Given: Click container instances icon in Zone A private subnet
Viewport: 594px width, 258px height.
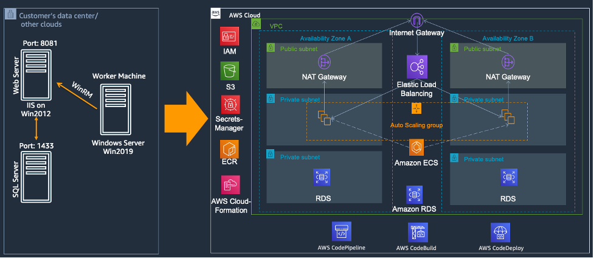Looking at the screenshot, I should tap(324, 117).
